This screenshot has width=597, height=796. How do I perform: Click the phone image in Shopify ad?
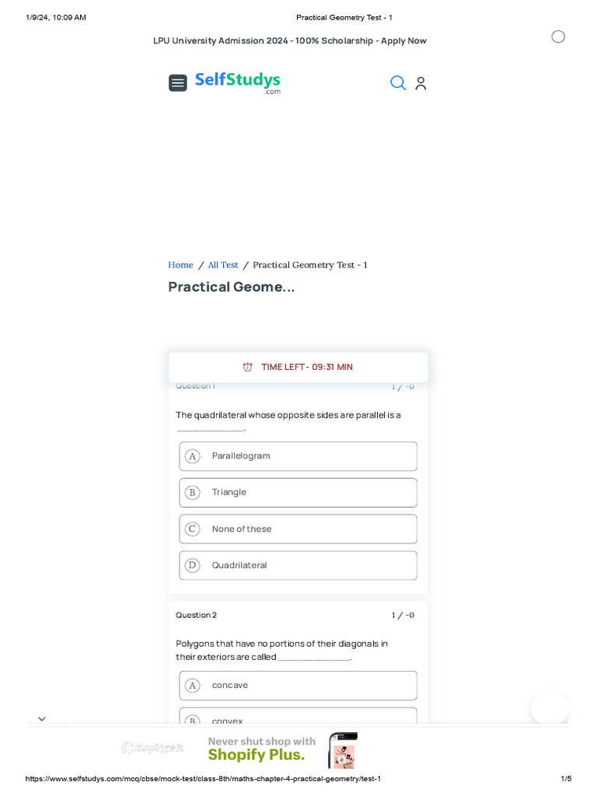tap(343, 750)
